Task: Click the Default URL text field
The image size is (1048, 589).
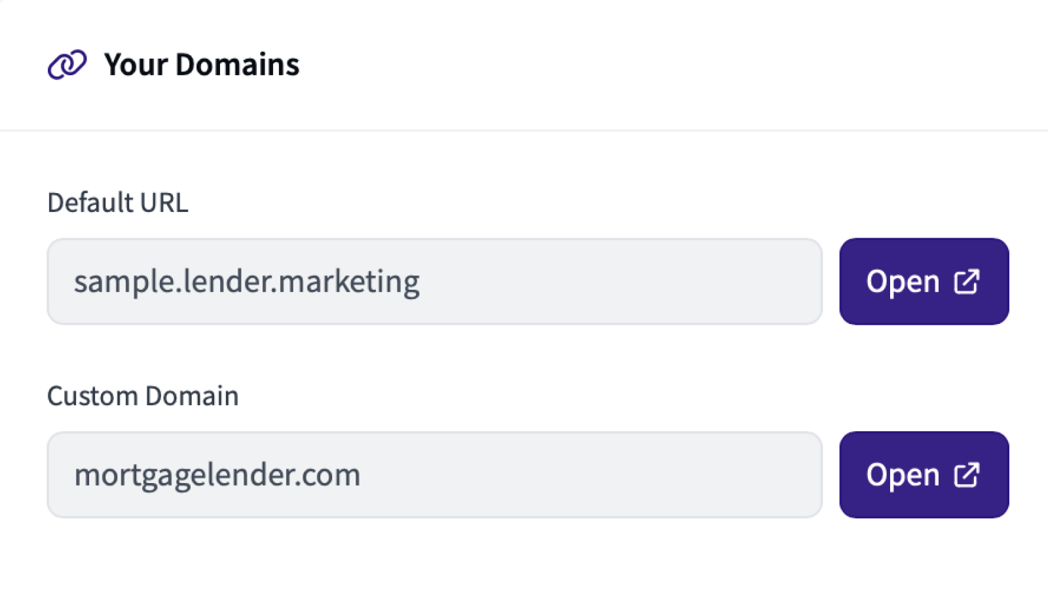Action: pos(589,281)
